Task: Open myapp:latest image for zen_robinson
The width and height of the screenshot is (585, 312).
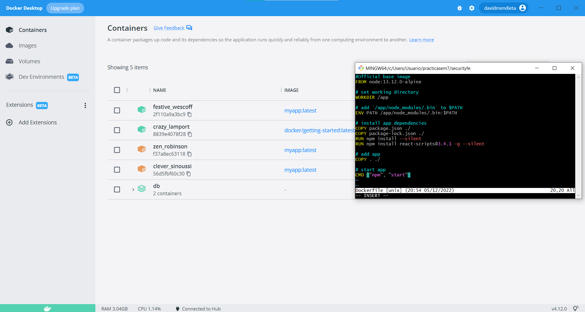Action: coord(300,150)
